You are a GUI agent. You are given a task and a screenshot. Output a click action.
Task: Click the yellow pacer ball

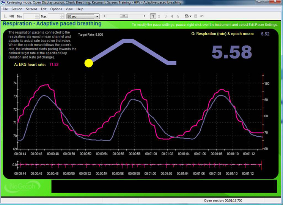[89, 63]
